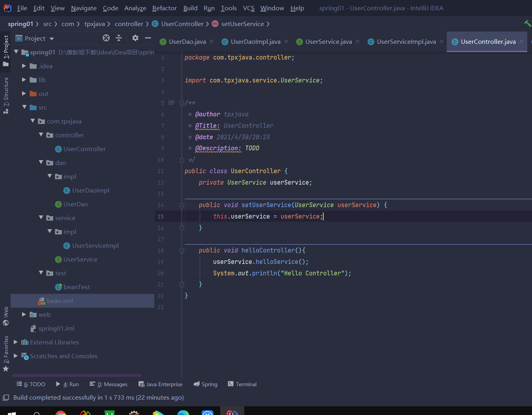Collapse the spring01 project root

pos(16,52)
